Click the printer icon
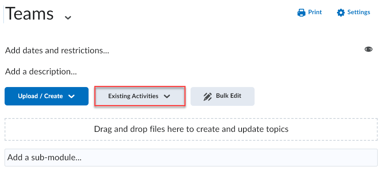This screenshot has width=388, height=171. click(x=301, y=12)
